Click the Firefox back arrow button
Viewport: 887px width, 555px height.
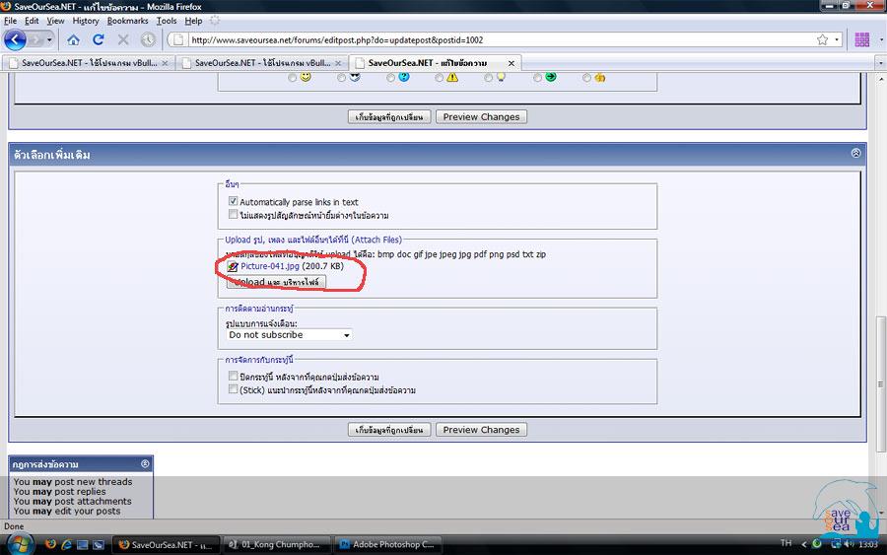coord(15,39)
